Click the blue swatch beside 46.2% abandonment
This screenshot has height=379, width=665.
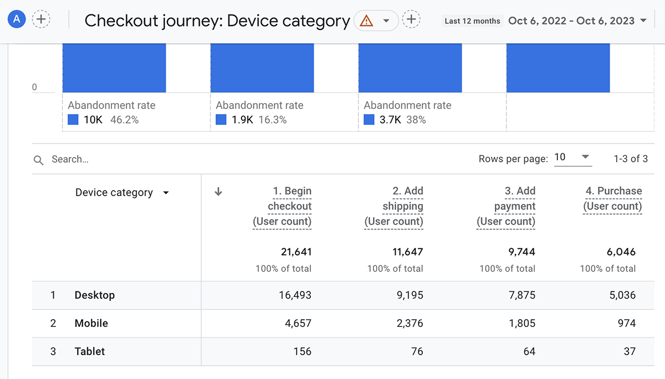point(73,120)
